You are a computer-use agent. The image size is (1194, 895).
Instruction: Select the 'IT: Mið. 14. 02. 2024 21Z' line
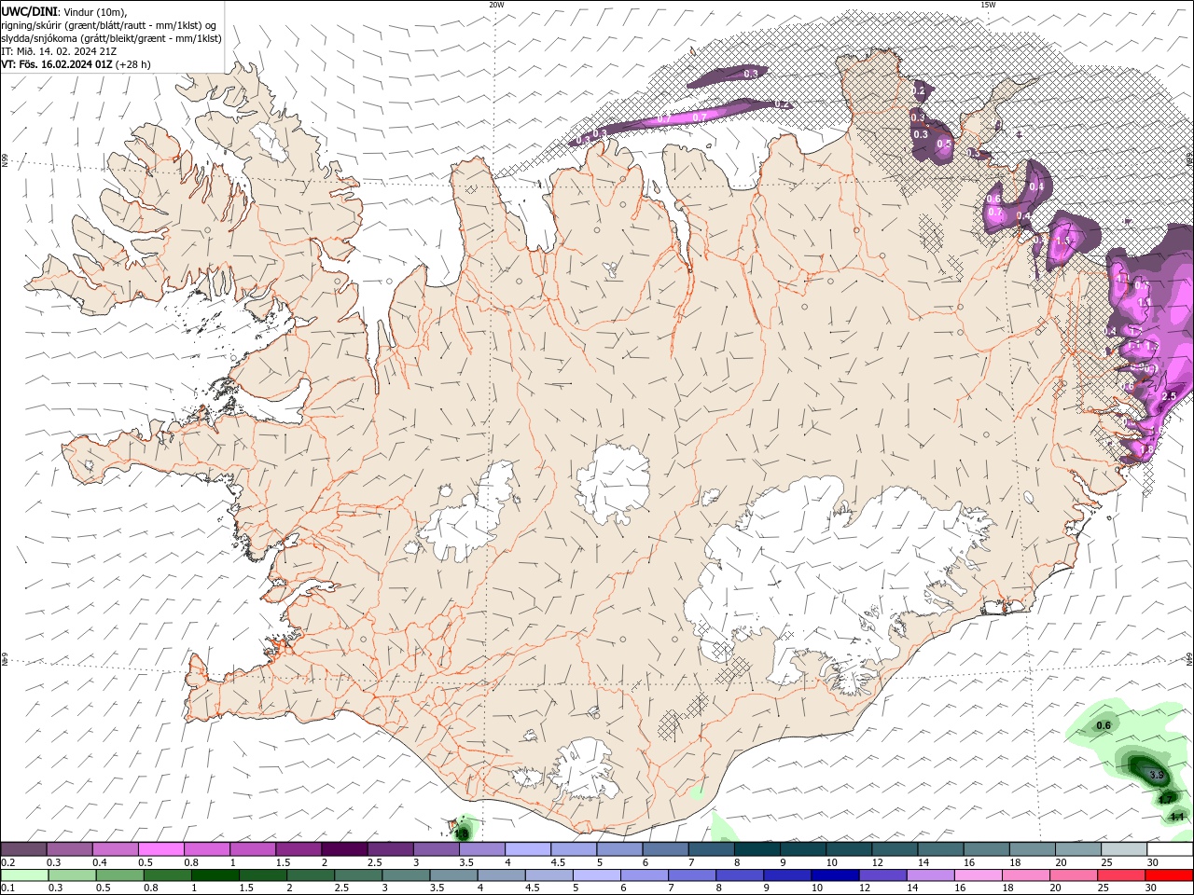coord(58,51)
